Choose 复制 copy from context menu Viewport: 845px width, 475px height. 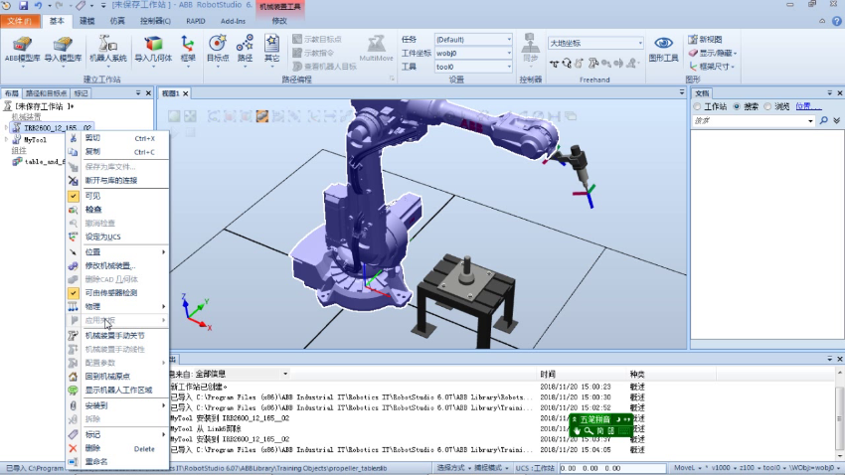click(117, 152)
